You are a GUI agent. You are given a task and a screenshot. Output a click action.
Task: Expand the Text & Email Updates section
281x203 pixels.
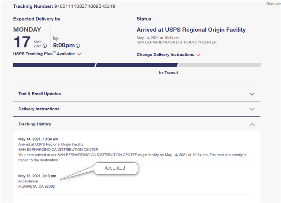pos(39,94)
